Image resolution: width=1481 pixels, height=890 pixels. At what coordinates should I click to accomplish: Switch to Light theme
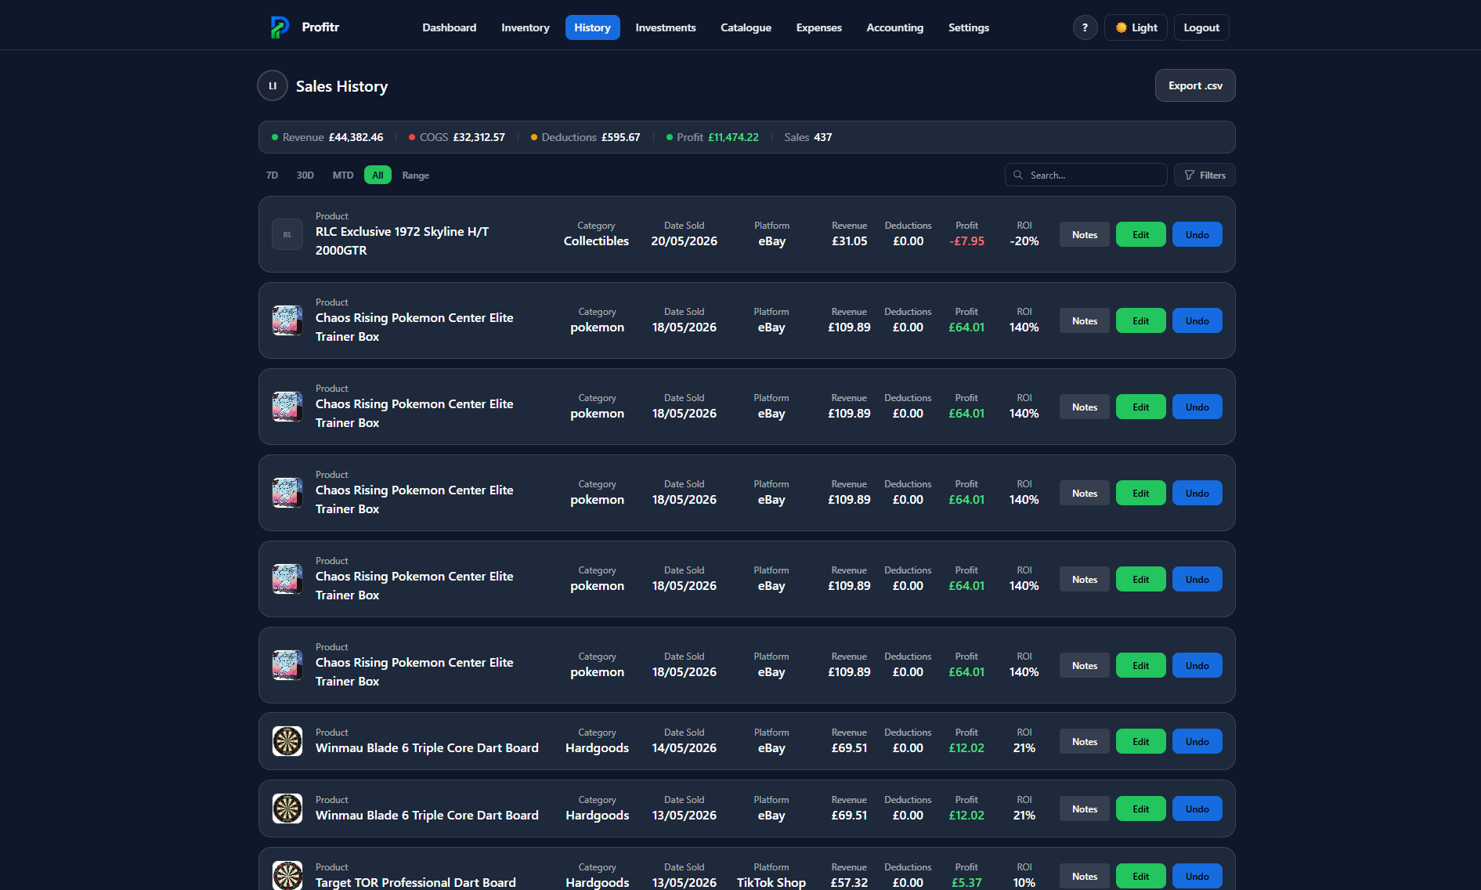pos(1136,27)
